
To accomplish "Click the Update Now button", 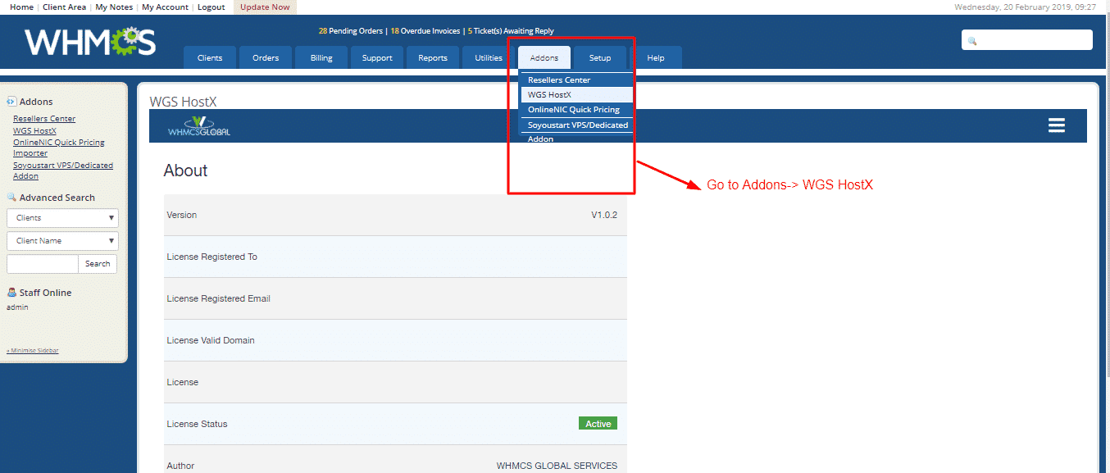I will tap(264, 7).
